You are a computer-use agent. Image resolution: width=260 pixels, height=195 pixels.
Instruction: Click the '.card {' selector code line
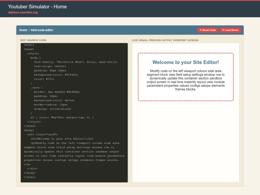37,88
